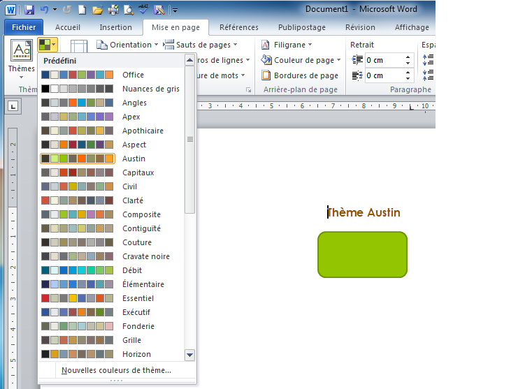Click the tab selector at ruler corner
The image size is (511, 389).
(13, 106)
